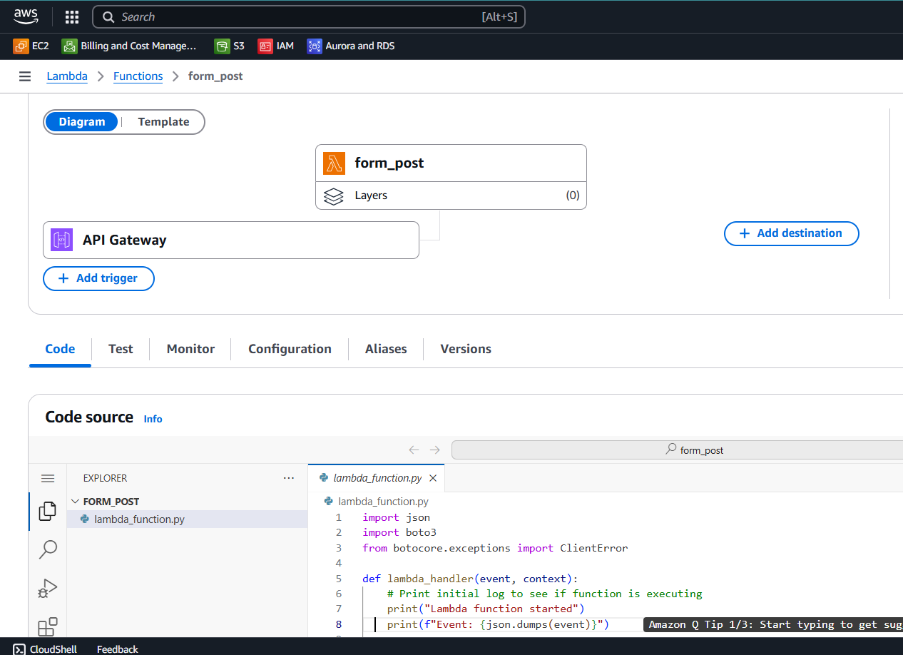Open the Explorer files icon in activity bar
Viewport: 903px width, 655px height.
(48, 511)
